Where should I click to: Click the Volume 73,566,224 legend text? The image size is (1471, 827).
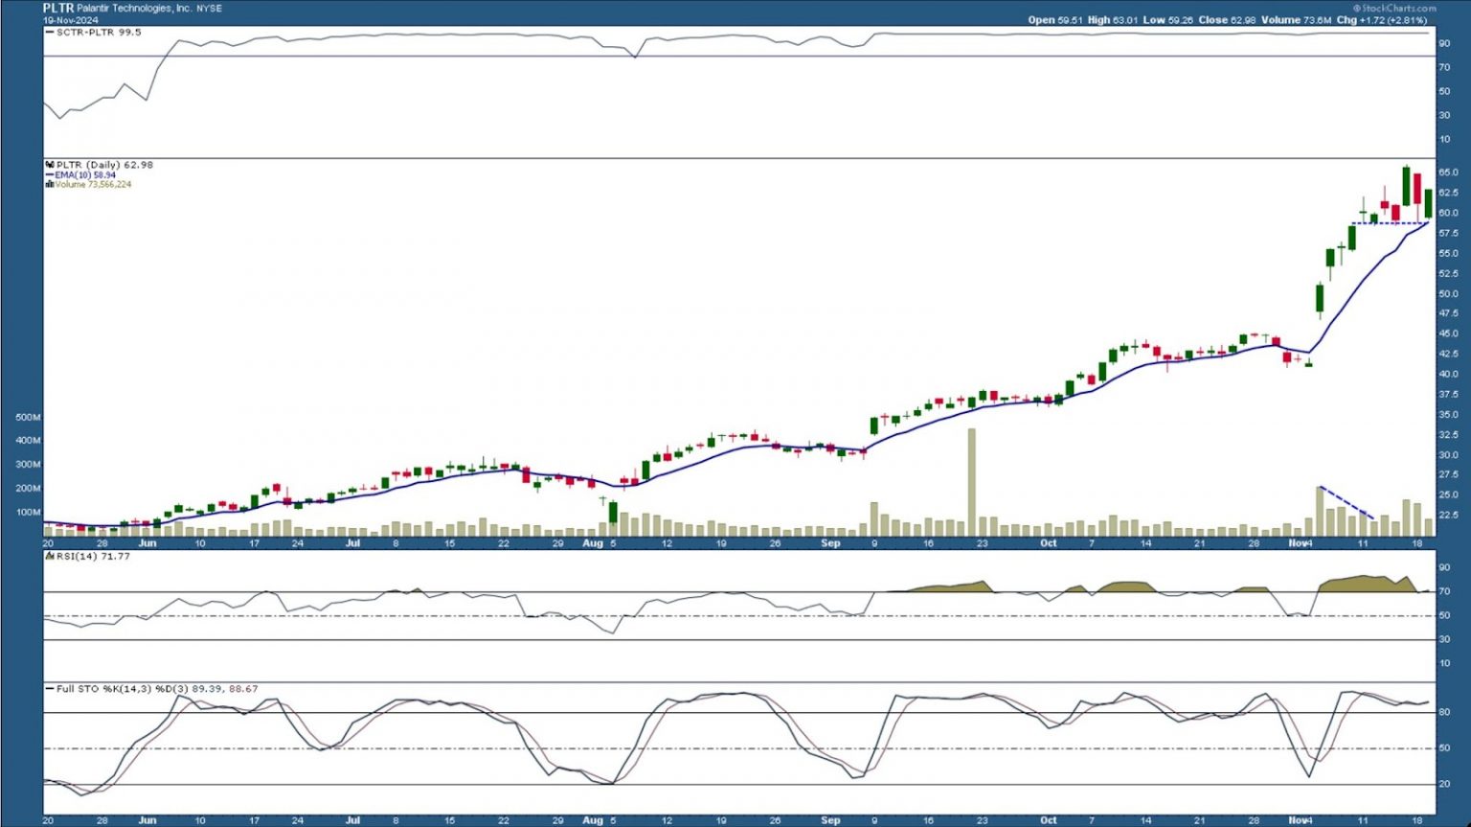click(x=93, y=184)
